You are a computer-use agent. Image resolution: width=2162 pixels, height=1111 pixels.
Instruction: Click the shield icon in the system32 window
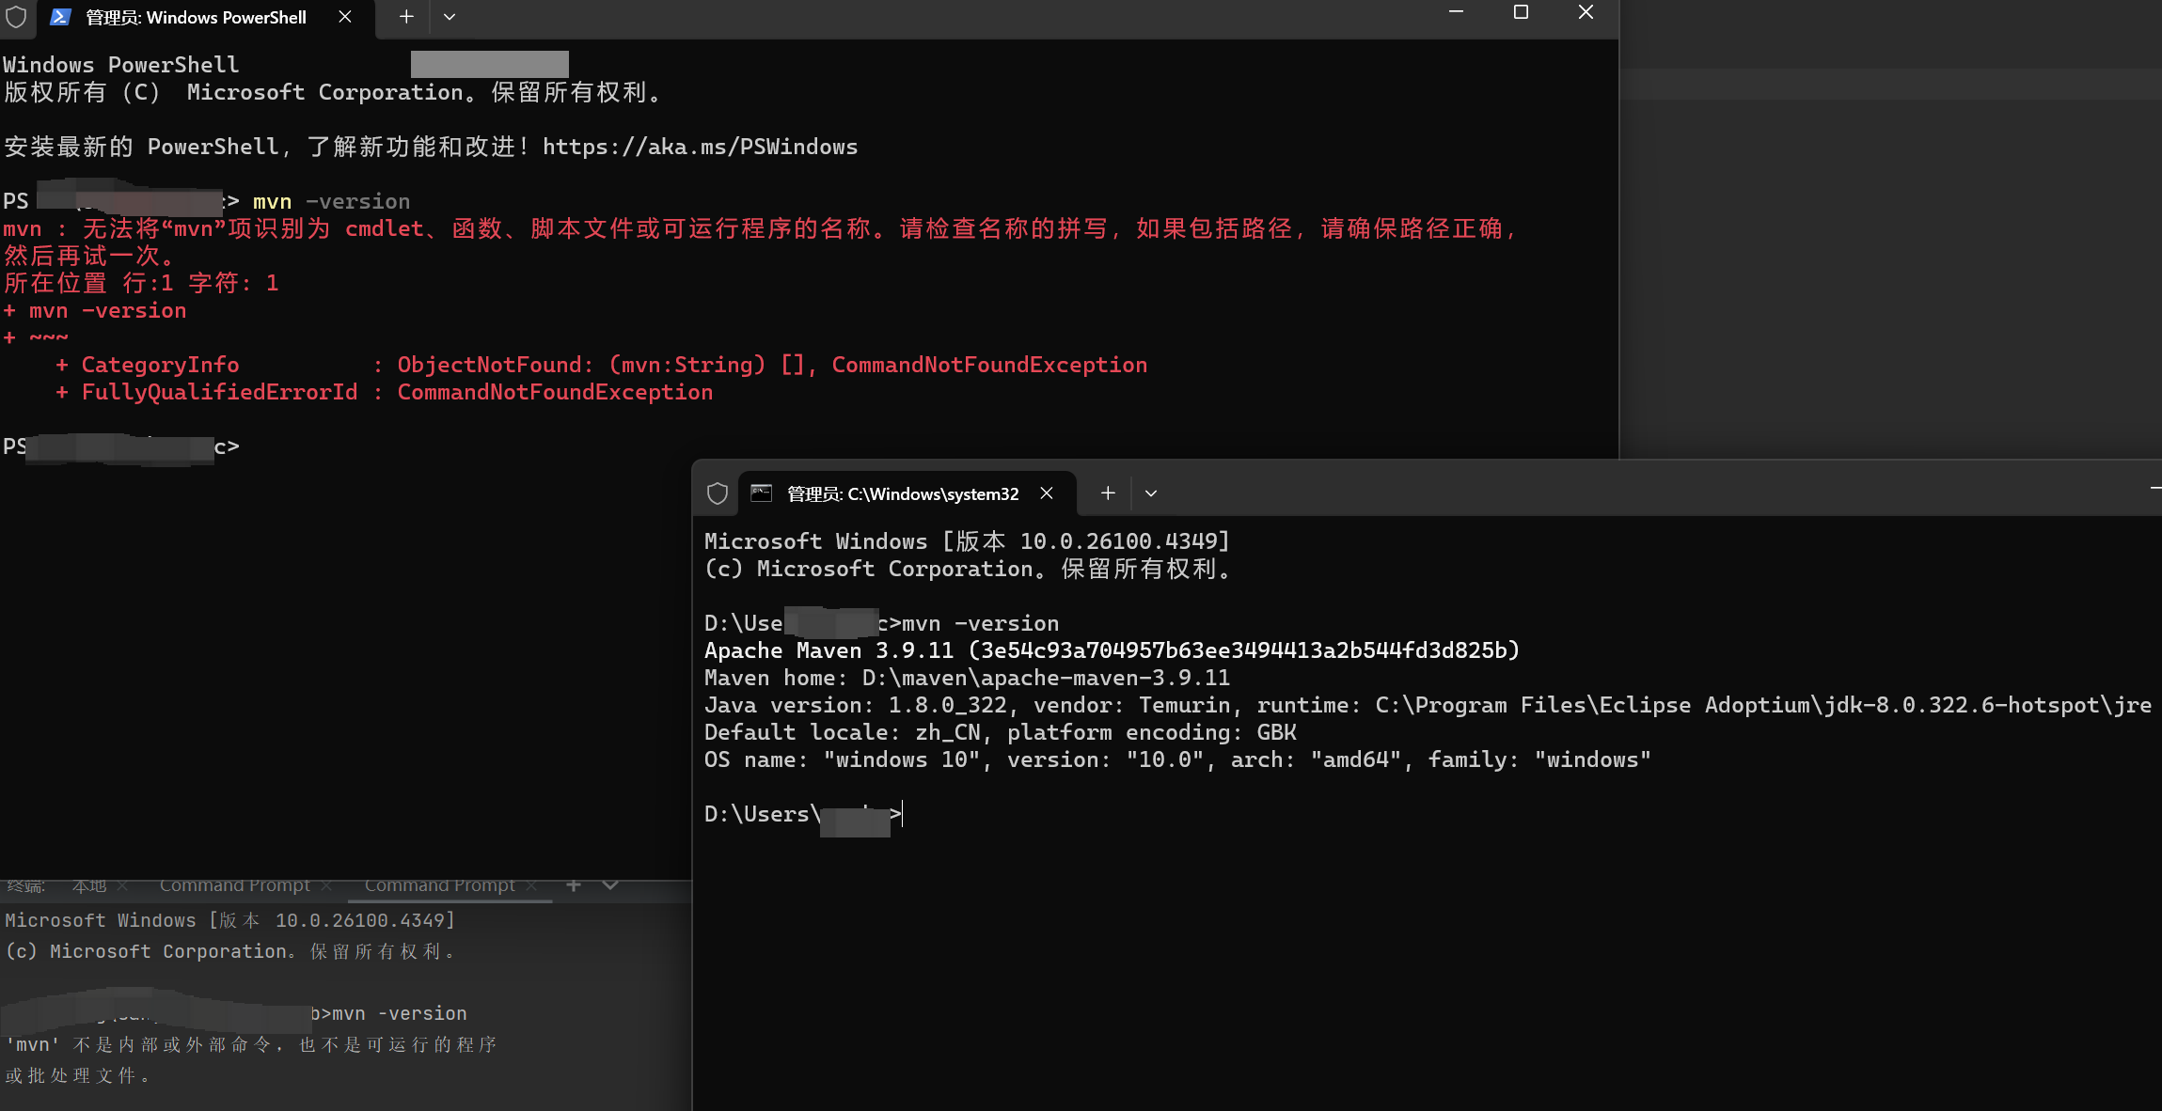pyautogui.click(x=718, y=493)
